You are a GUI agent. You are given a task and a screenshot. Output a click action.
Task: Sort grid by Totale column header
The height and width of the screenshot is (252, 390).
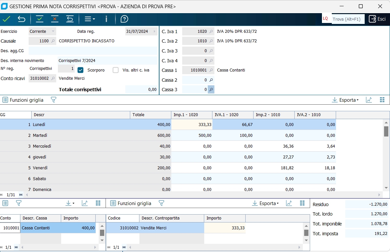[150, 115]
